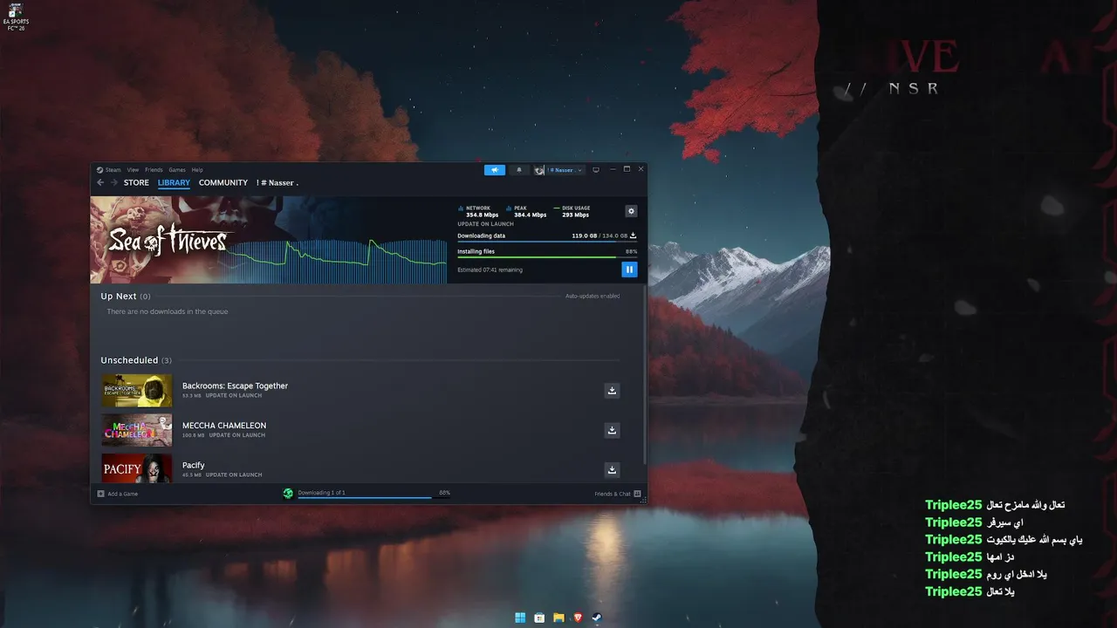The width and height of the screenshot is (1117, 628).
Task: Open the blue announcements megaphone button
Action: [495, 170]
